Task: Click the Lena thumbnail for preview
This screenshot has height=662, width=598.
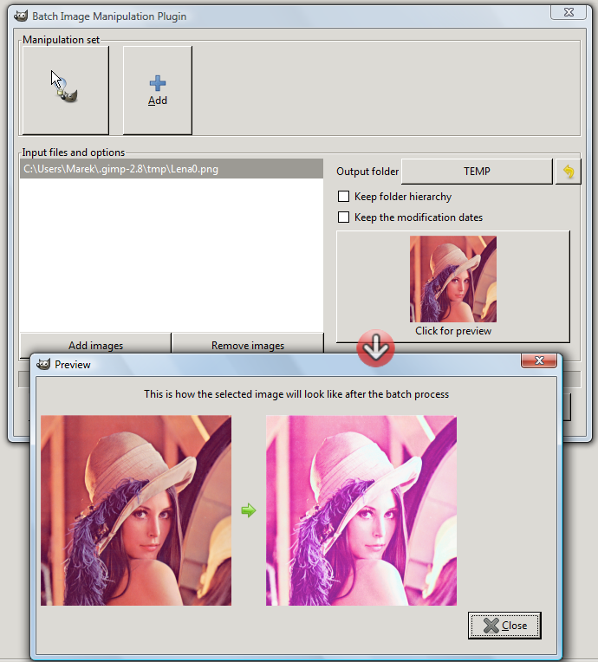Action: tap(453, 279)
